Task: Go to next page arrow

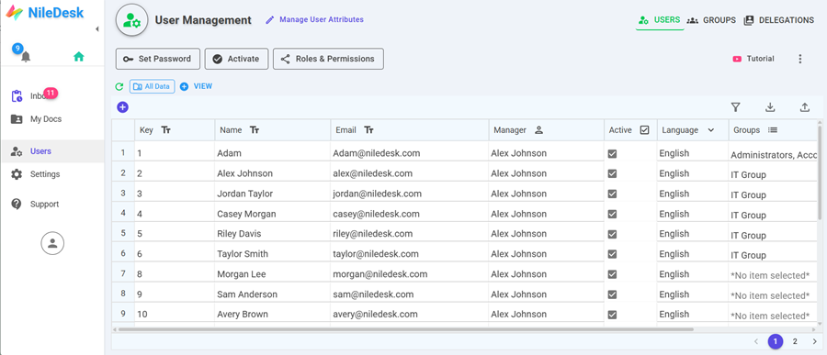Action: point(814,341)
